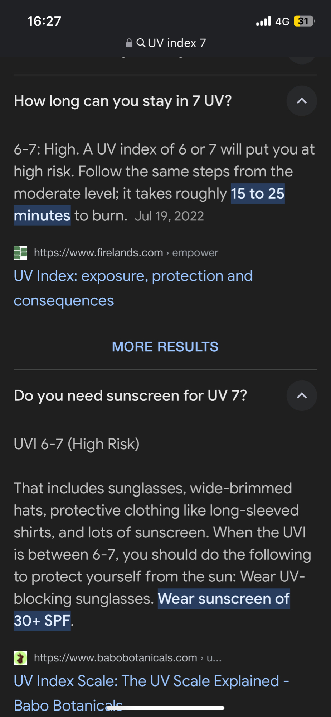
Task: Tap the 16:27 clock in status bar
Action: tap(44, 21)
